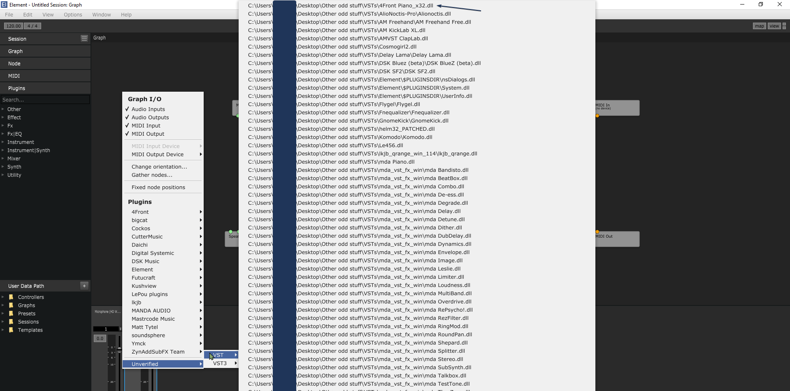Open the MIDI sidebar section
790x391 pixels.
(45, 76)
